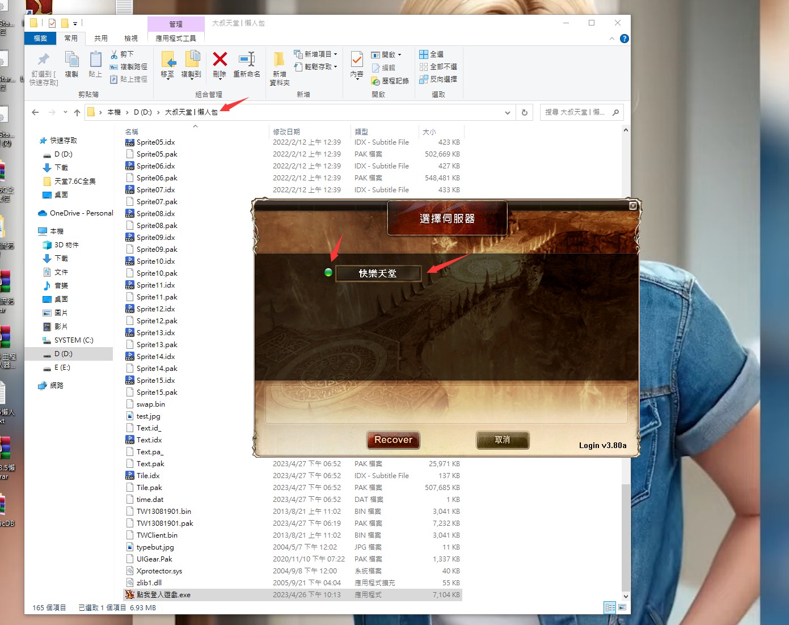
Task: Click the Invert selection icon
Action: [x=424, y=79]
